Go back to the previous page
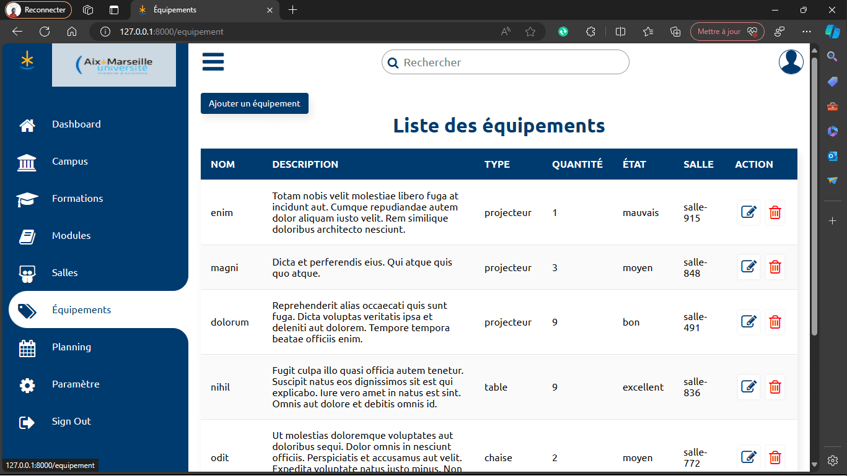847x476 pixels. tap(17, 32)
